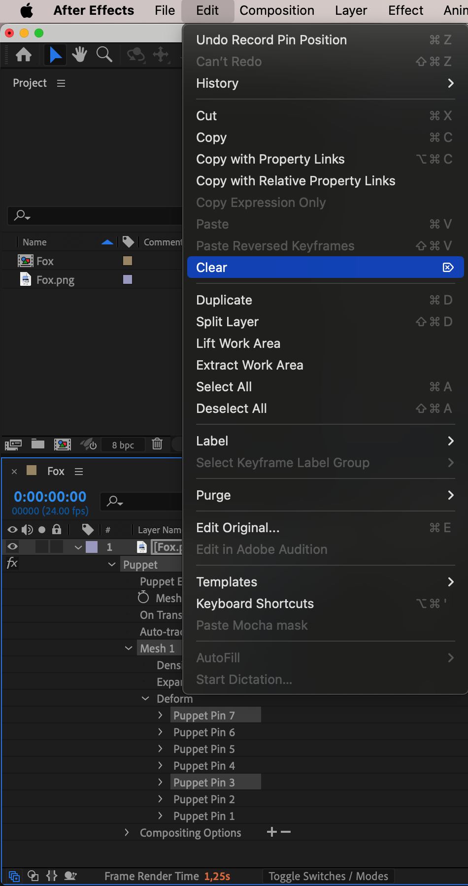Choose Undo Record Pin Position
This screenshot has width=468, height=886.
click(x=326, y=40)
